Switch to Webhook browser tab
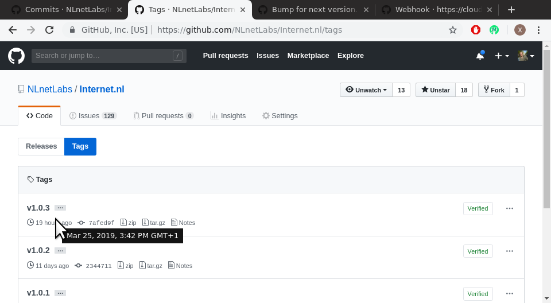This screenshot has height=303, width=551. [x=437, y=10]
